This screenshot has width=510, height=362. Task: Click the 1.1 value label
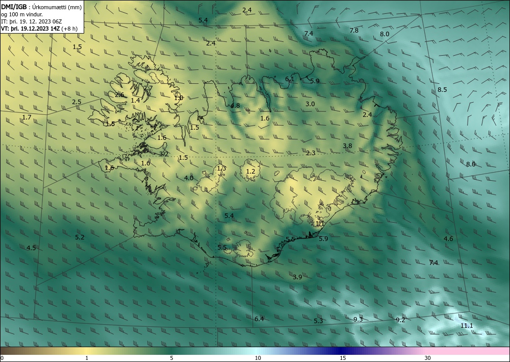[320, 223]
